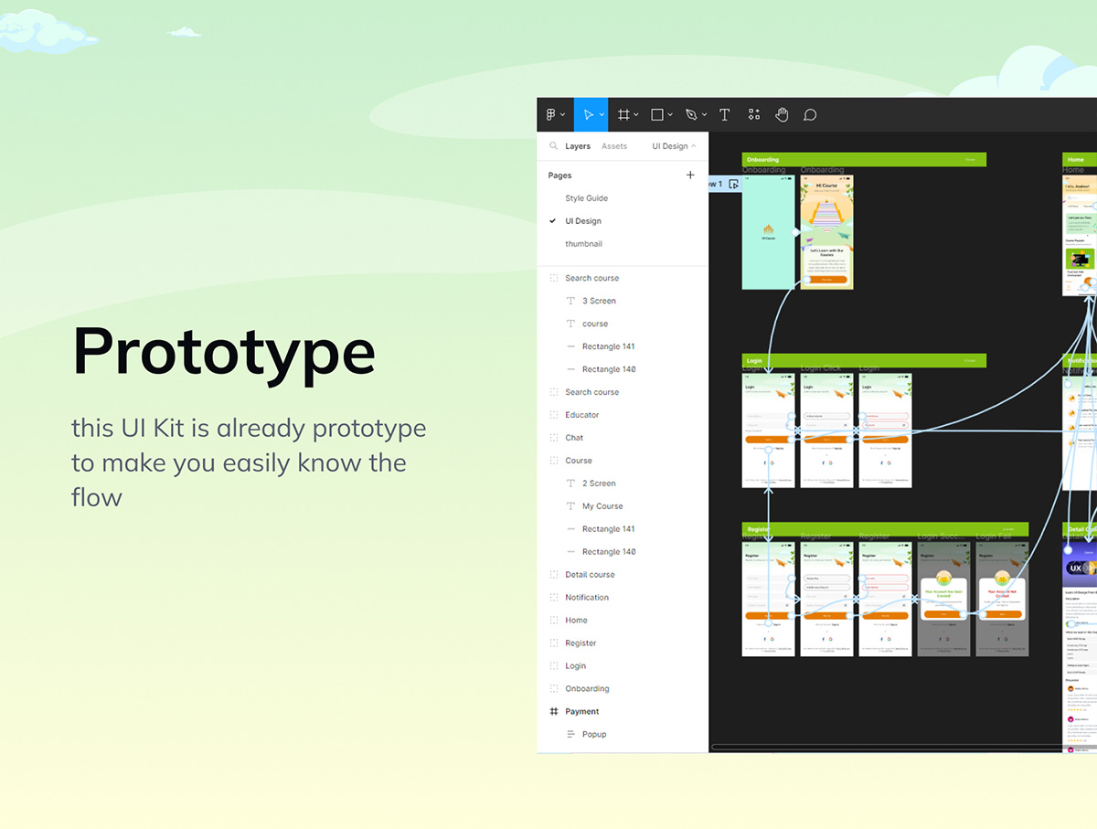
Task: Open dropdown arrow next to Rectangle tool
Action: [x=670, y=115]
